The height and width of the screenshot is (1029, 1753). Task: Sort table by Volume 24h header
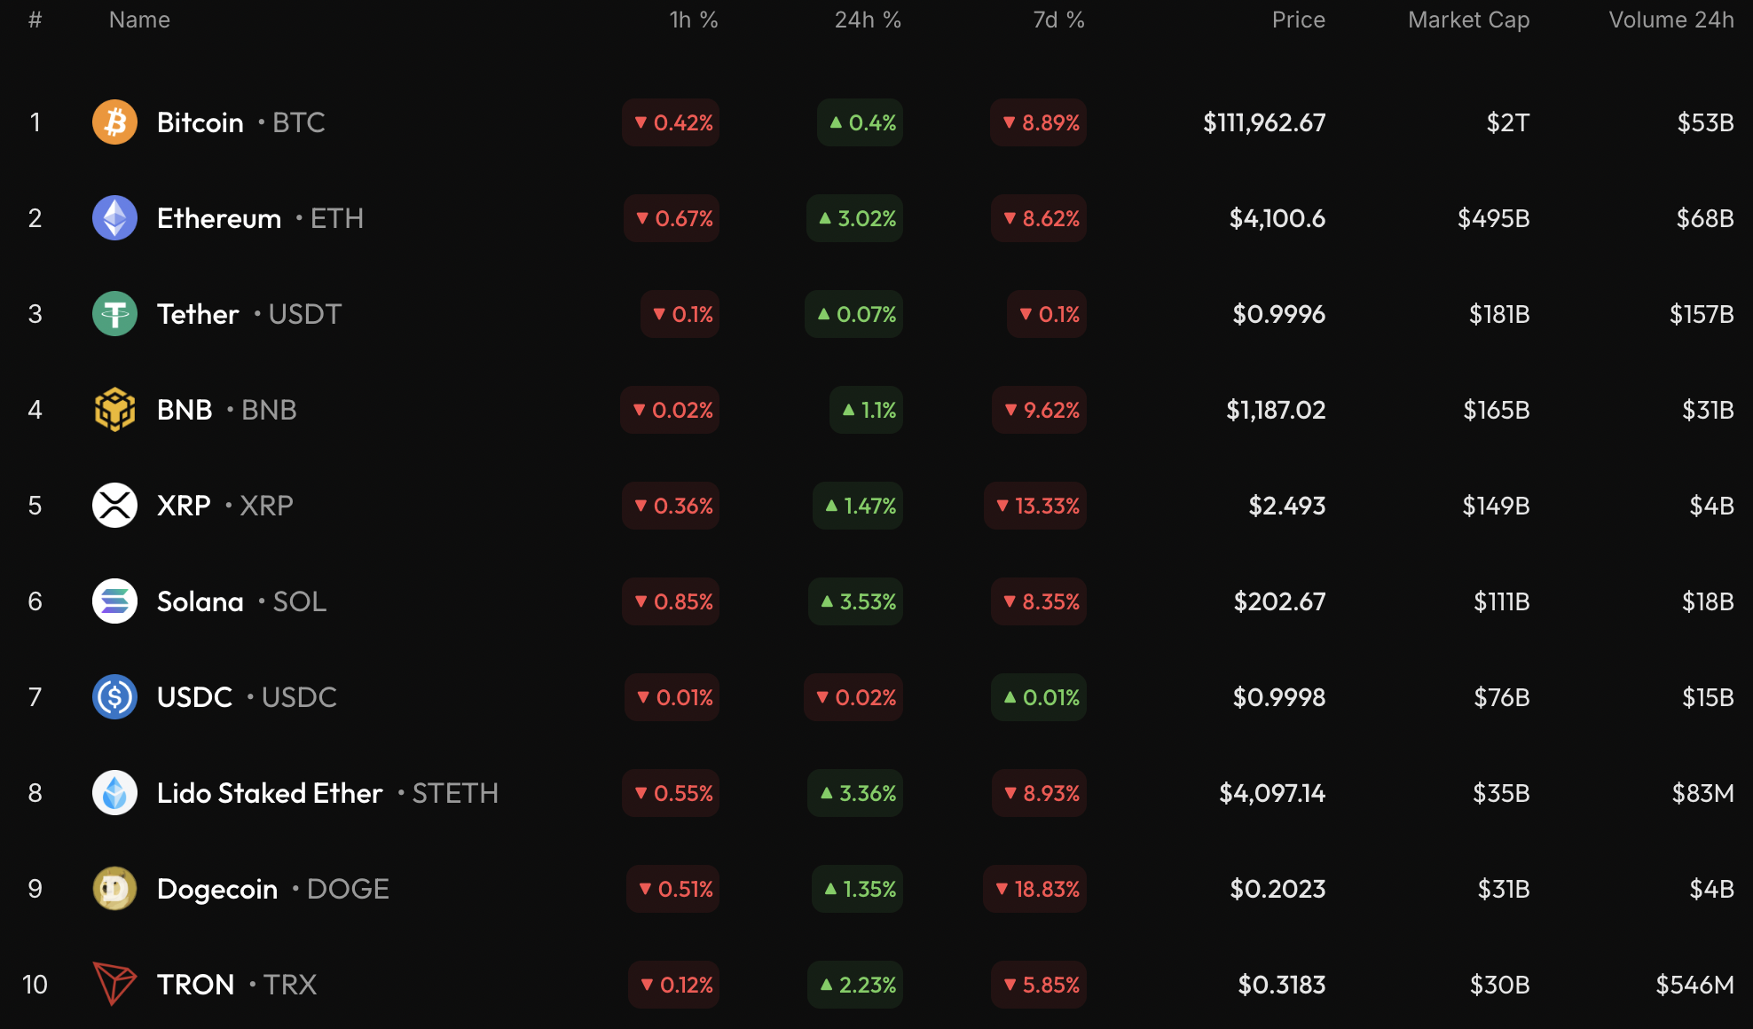1670,20
